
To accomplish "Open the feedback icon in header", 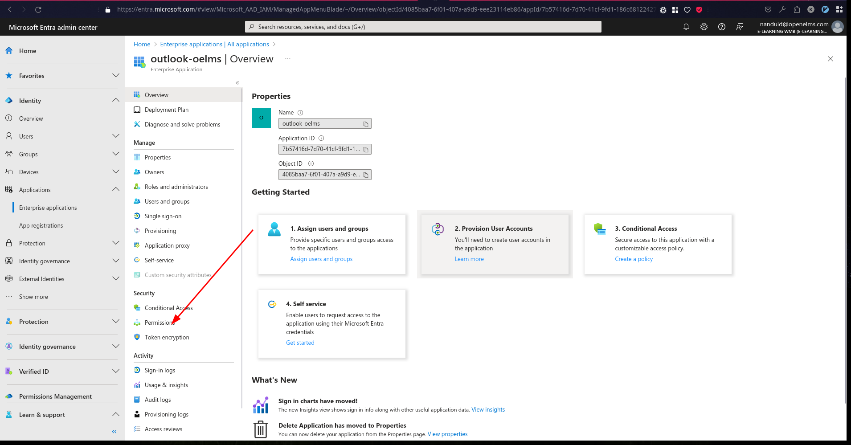I will [740, 27].
